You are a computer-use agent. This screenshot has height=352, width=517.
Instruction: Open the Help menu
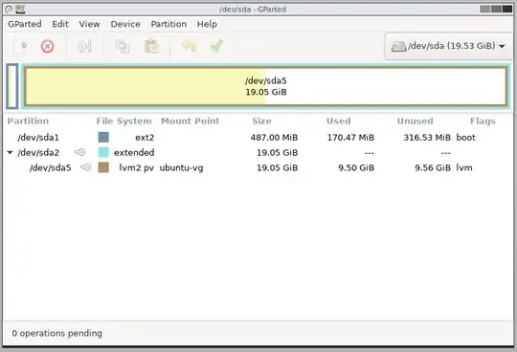(x=207, y=24)
